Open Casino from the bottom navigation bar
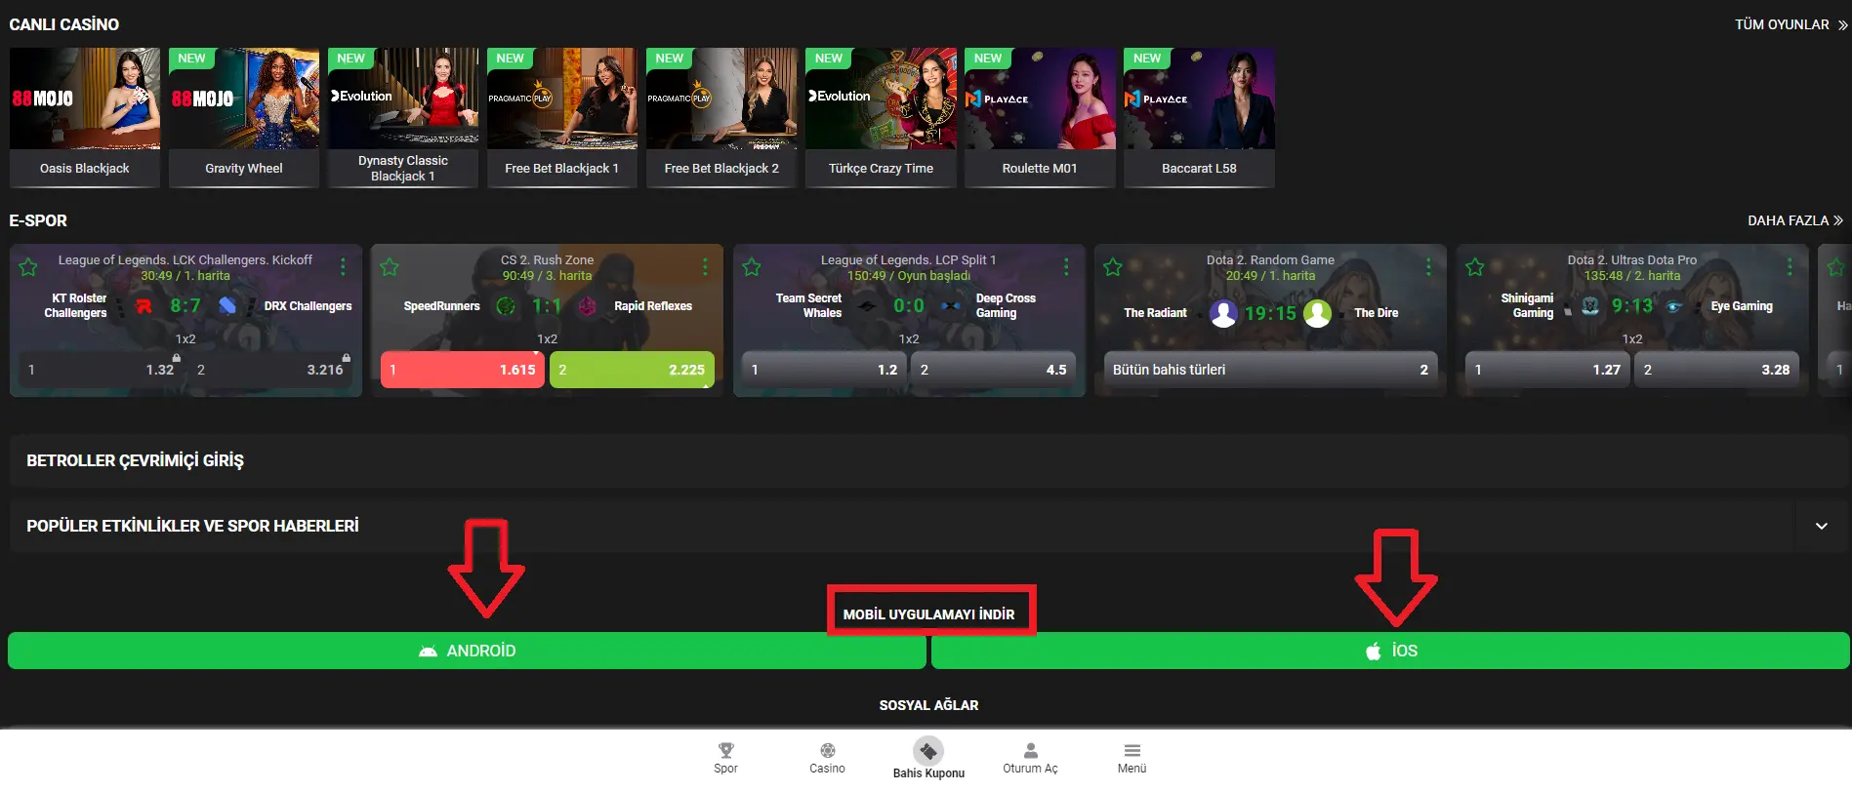The height and width of the screenshot is (791, 1852). pos(827,751)
